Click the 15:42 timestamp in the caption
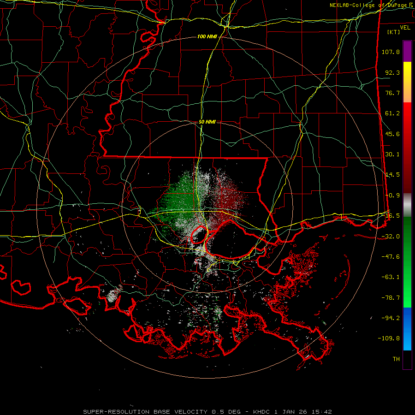The height and width of the screenshot is (415, 415). [x=322, y=412]
